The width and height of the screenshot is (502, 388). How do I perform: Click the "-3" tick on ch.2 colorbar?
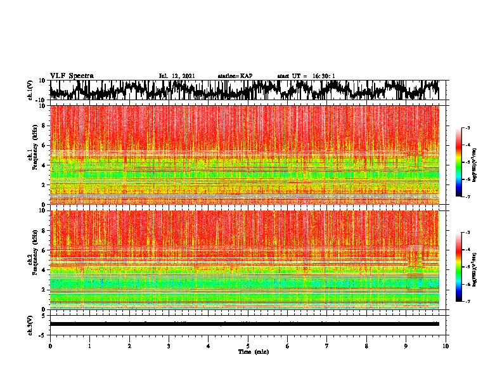(468, 233)
